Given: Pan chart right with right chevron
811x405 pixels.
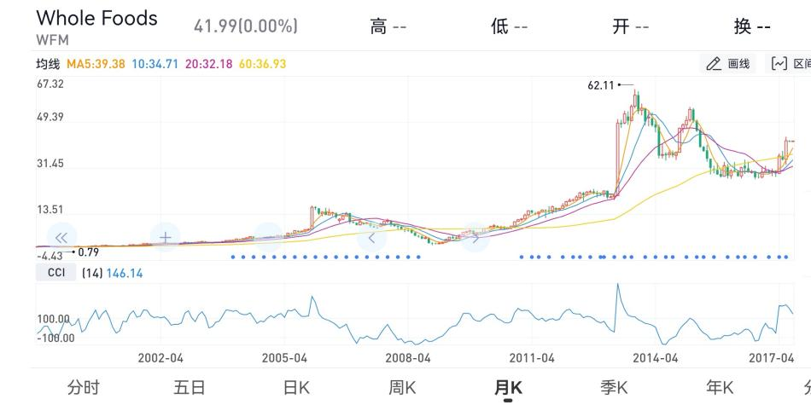Looking at the screenshot, I should [476, 237].
